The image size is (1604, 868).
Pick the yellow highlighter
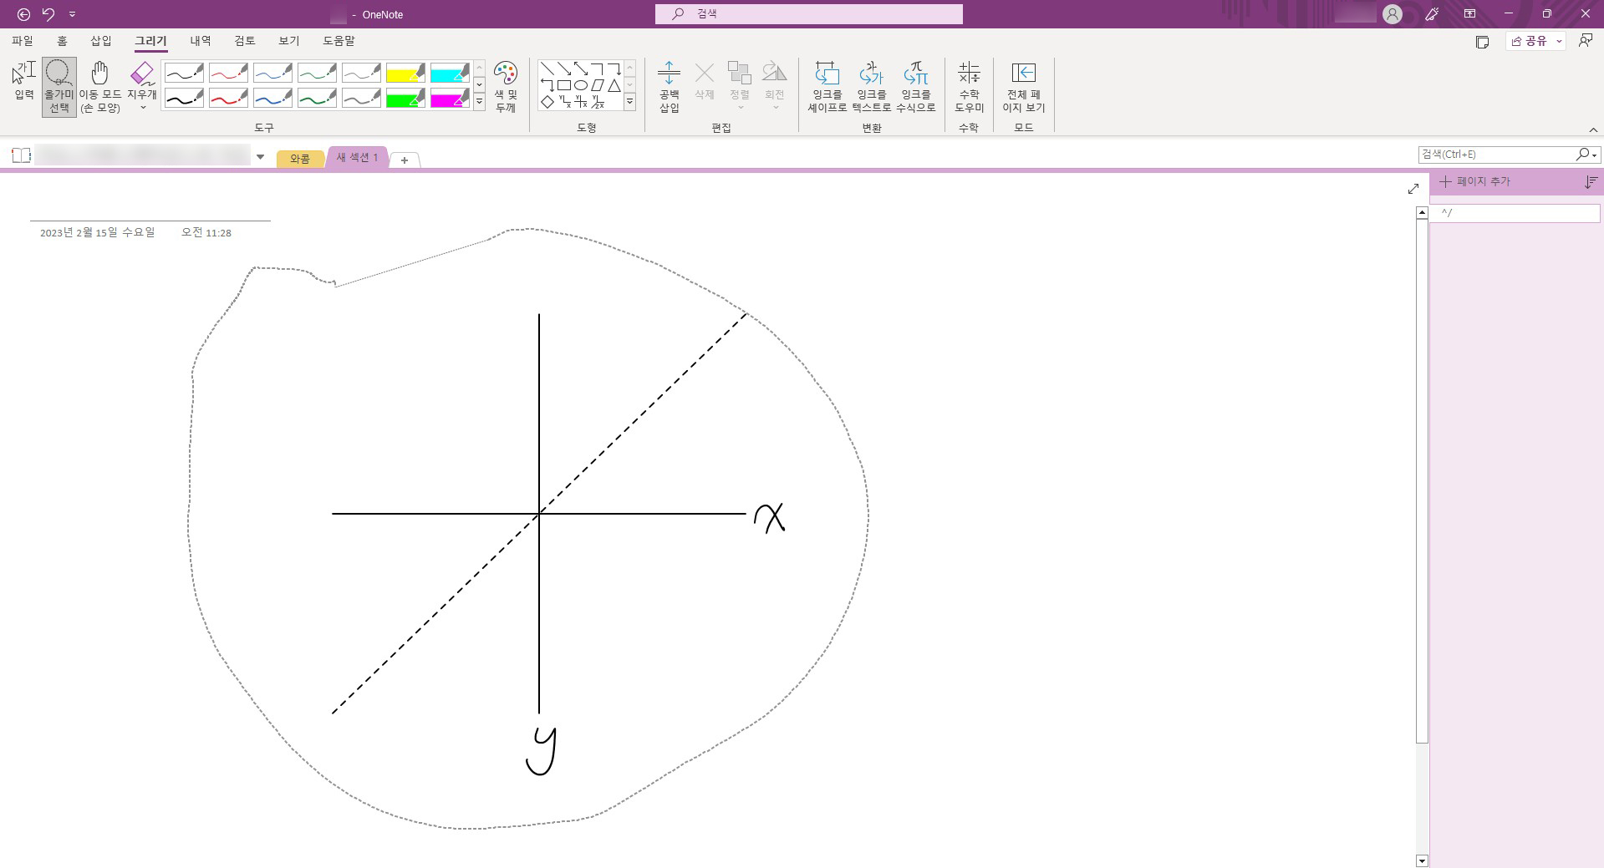[x=405, y=74]
